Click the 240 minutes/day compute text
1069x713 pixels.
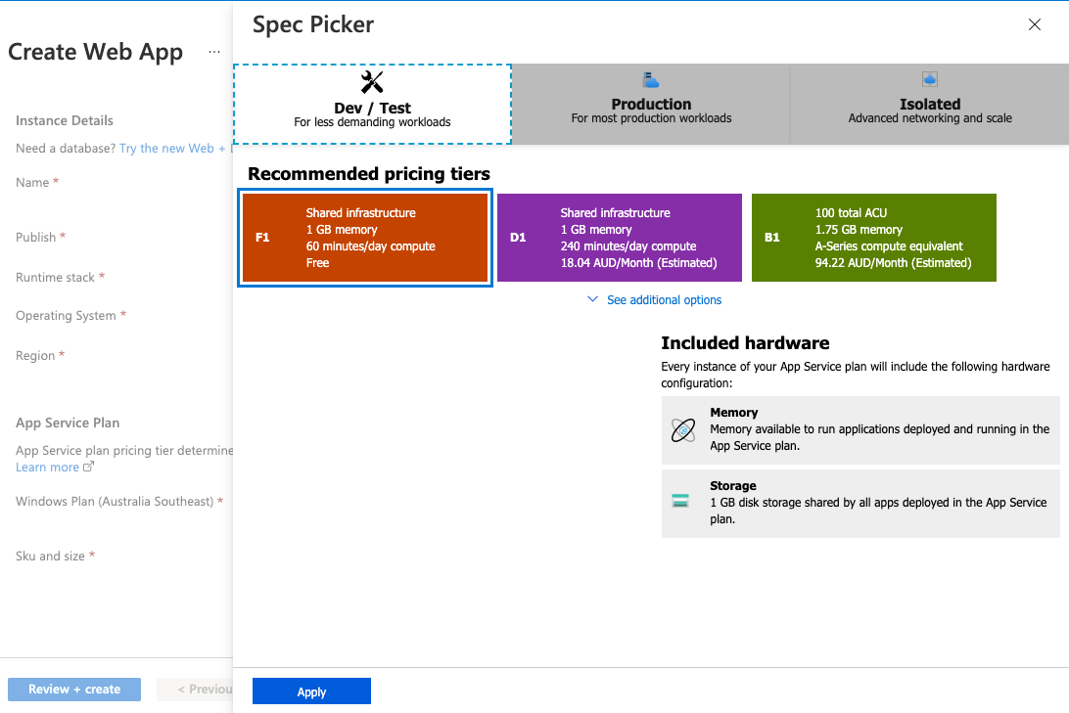click(x=628, y=245)
